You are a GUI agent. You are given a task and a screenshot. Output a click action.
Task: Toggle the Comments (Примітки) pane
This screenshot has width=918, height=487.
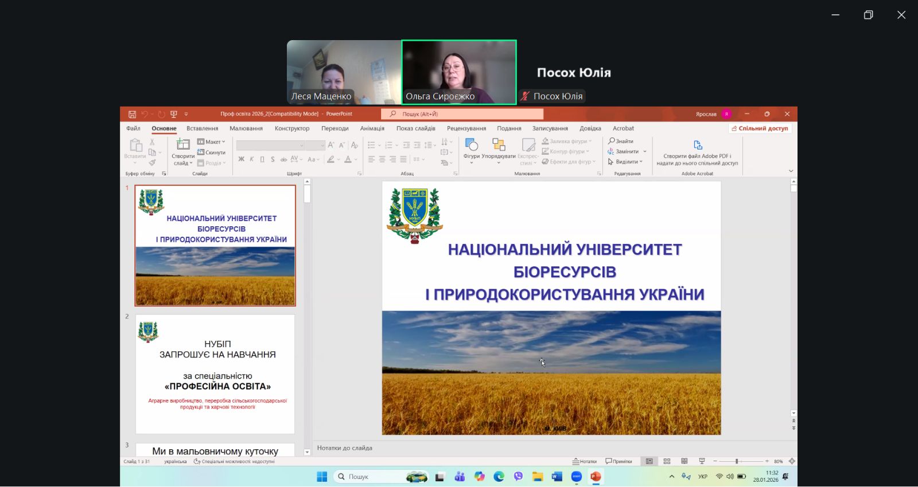(x=619, y=461)
